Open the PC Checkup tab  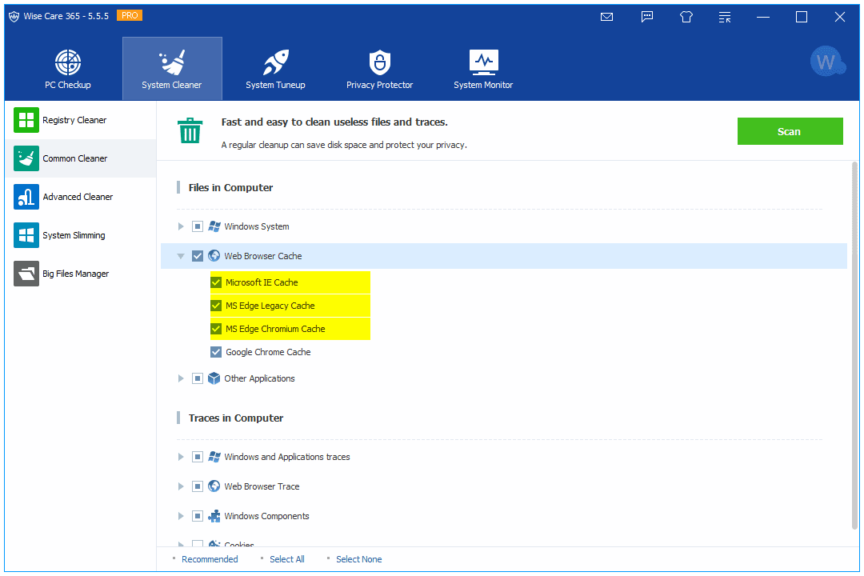pos(68,69)
